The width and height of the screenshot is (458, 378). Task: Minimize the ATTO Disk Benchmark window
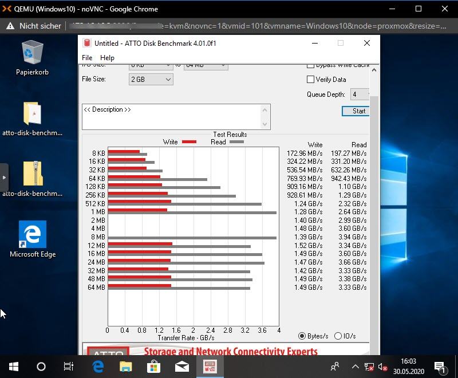tap(314, 43)
